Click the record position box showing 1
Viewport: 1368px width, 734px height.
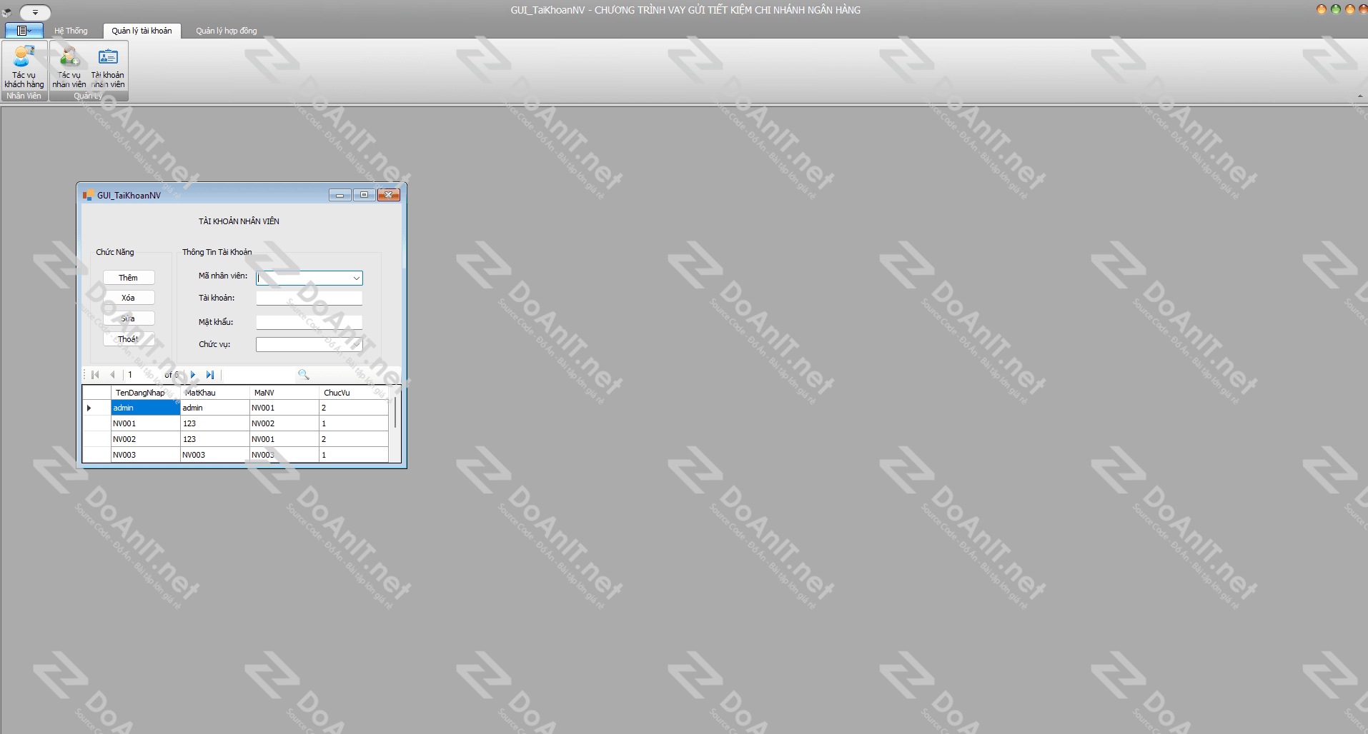pos(143,375)
